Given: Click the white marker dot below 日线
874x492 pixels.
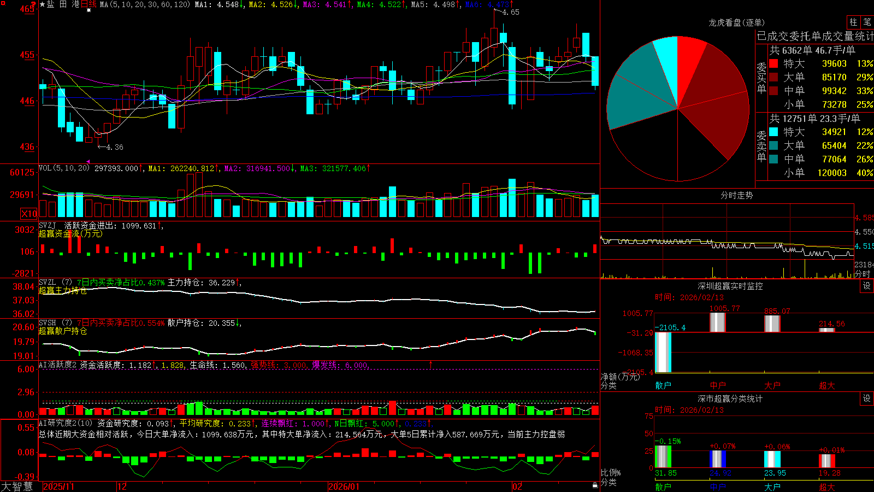Looking at the screenshot, I should 88,10.
